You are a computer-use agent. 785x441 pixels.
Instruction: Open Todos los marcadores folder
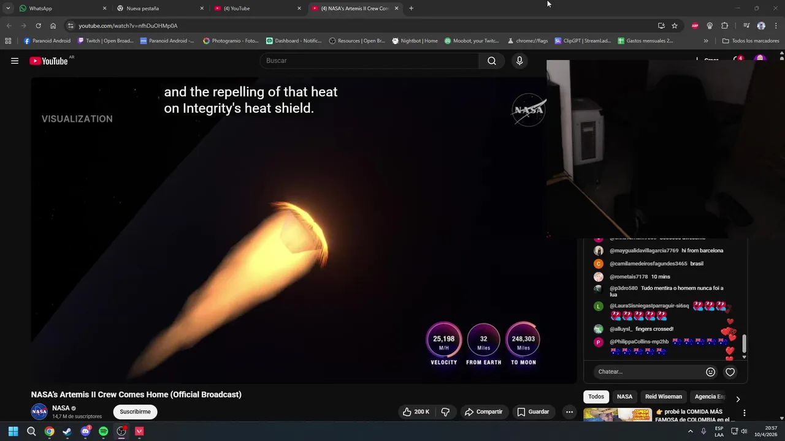point(751,41)
